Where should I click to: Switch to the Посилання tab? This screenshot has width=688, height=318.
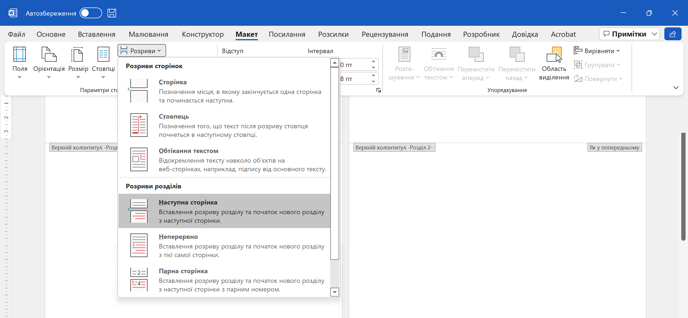click(x=287, y=34)
